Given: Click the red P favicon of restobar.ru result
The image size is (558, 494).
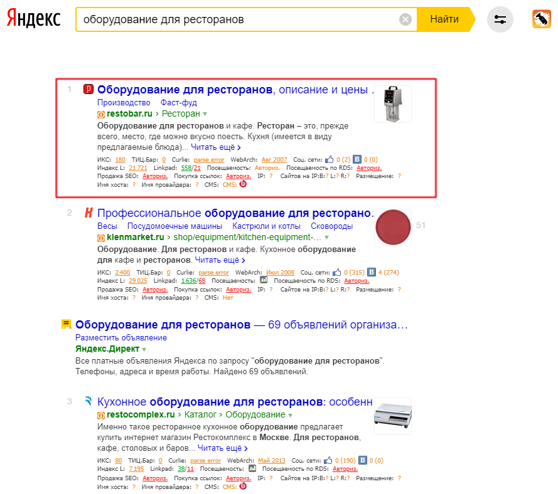Looking at the screenshot, I should tap(88, 89).
